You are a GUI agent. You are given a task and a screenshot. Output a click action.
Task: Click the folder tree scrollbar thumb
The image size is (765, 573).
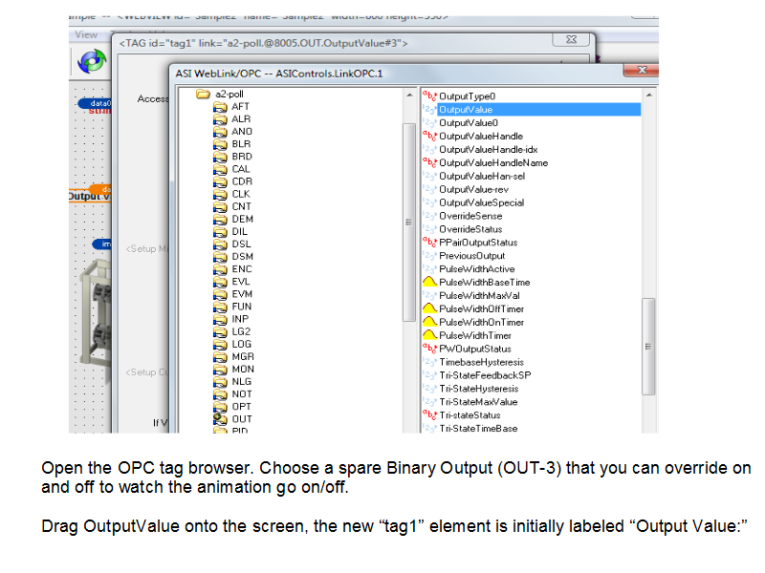[409, 223]
